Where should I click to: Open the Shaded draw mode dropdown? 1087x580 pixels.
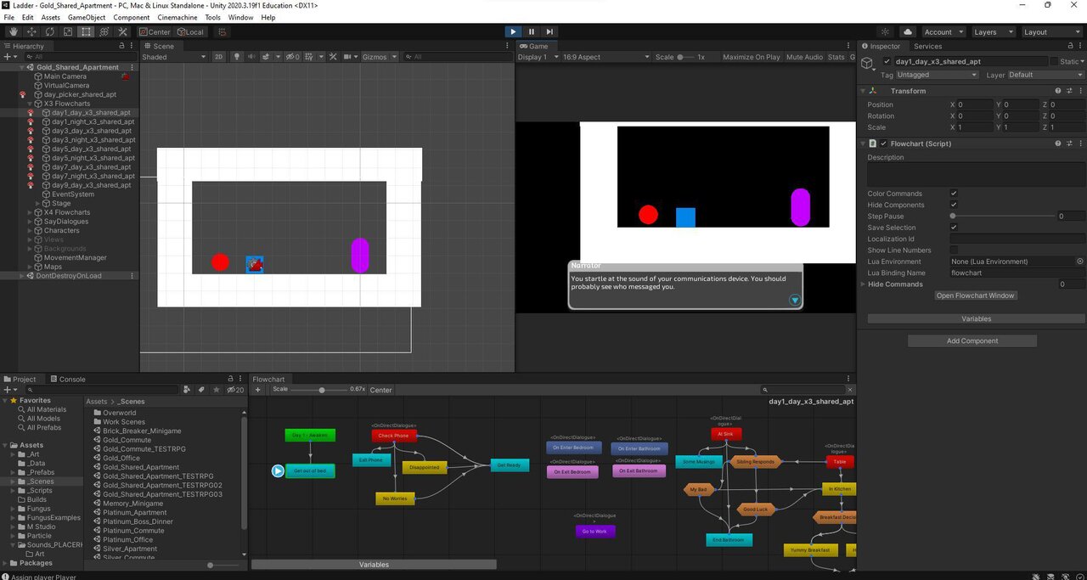pos(174,57)
